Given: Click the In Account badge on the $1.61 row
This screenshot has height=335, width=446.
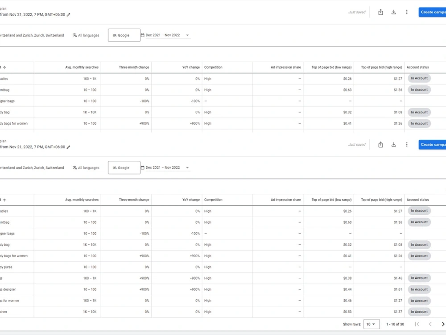Looking at the screenshot, I should [x=419, y=289].
